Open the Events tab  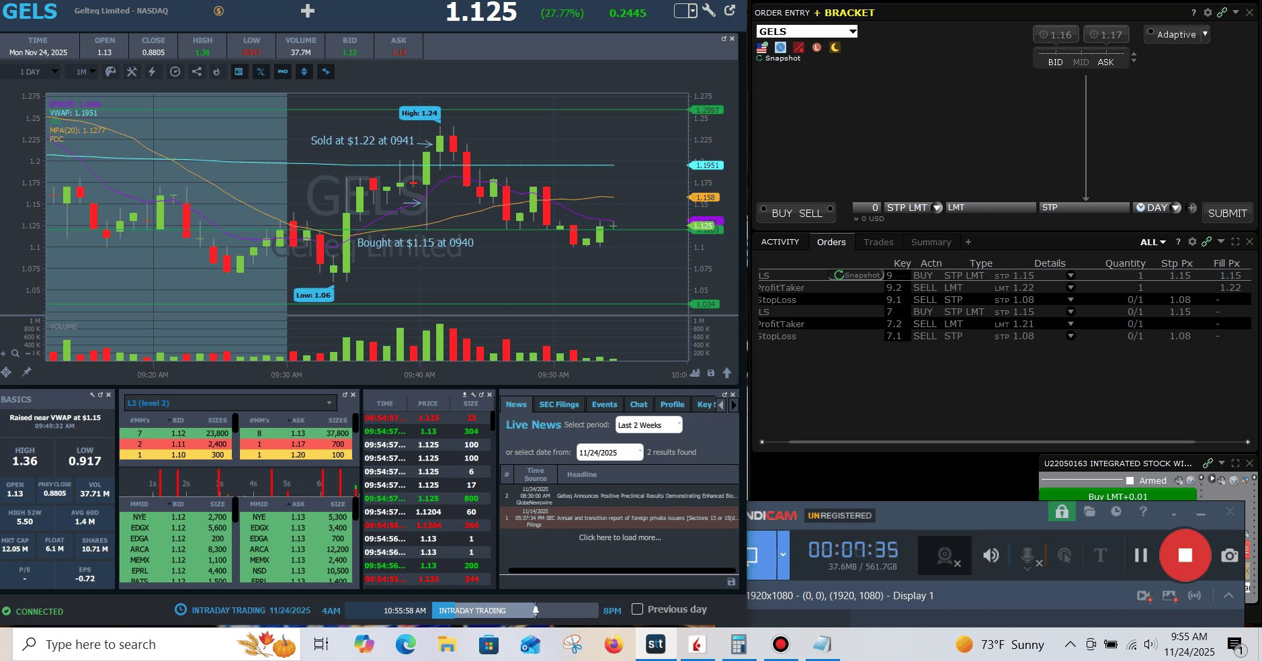pyautogui.click(x=604, y=404)
